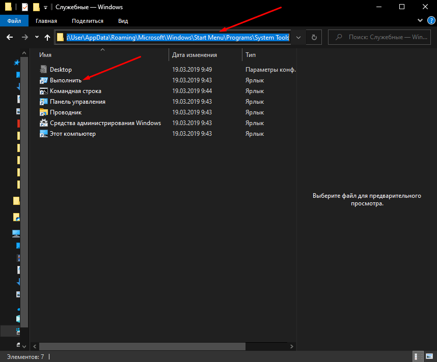Click the Панель управления file name
The height and width of the screenshot is (362, 437).
(x=77, y=102)
